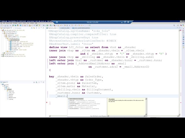Open the Project menu
The image size is (185, 138).
point(24,23)
